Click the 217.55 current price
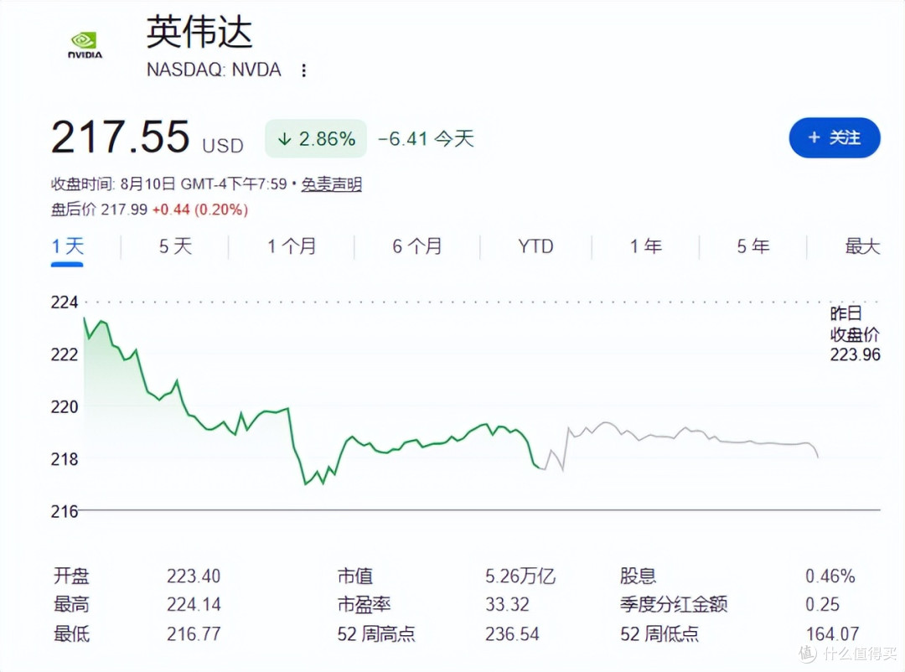The width and height of the screenshot is (905, 672). 120,137
